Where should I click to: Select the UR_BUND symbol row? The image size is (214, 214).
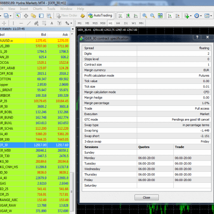(35, 118)
